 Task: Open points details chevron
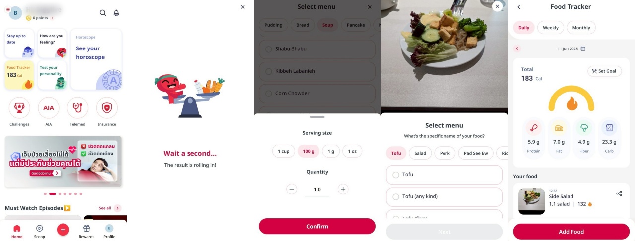(x=52, y=18)
